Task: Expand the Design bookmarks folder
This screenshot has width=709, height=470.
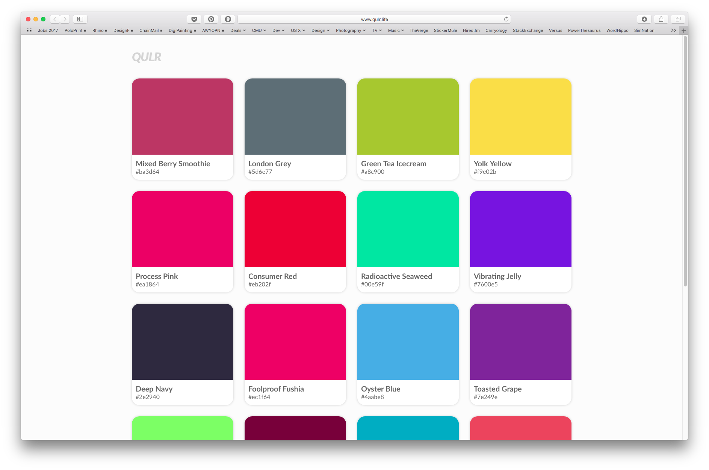Action: [x=320, y=30]
